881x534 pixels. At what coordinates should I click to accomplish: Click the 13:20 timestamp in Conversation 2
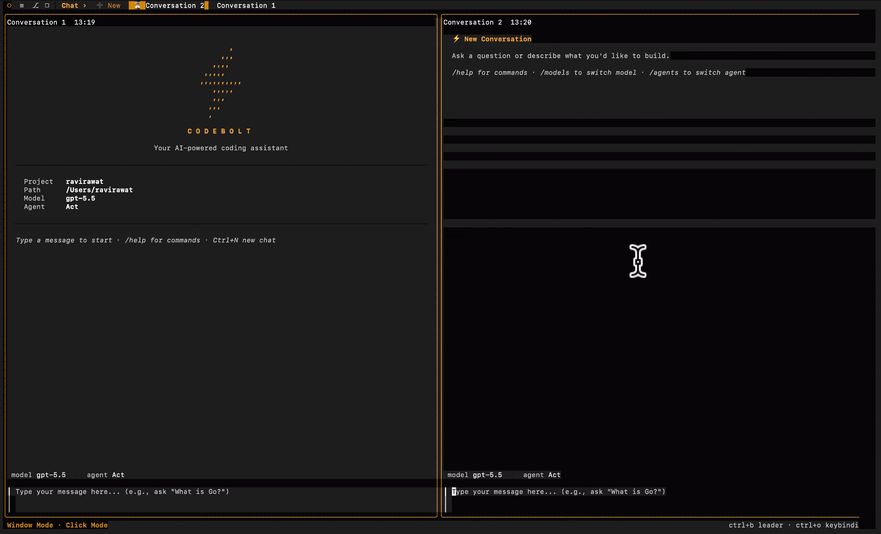tap(521, 22)
